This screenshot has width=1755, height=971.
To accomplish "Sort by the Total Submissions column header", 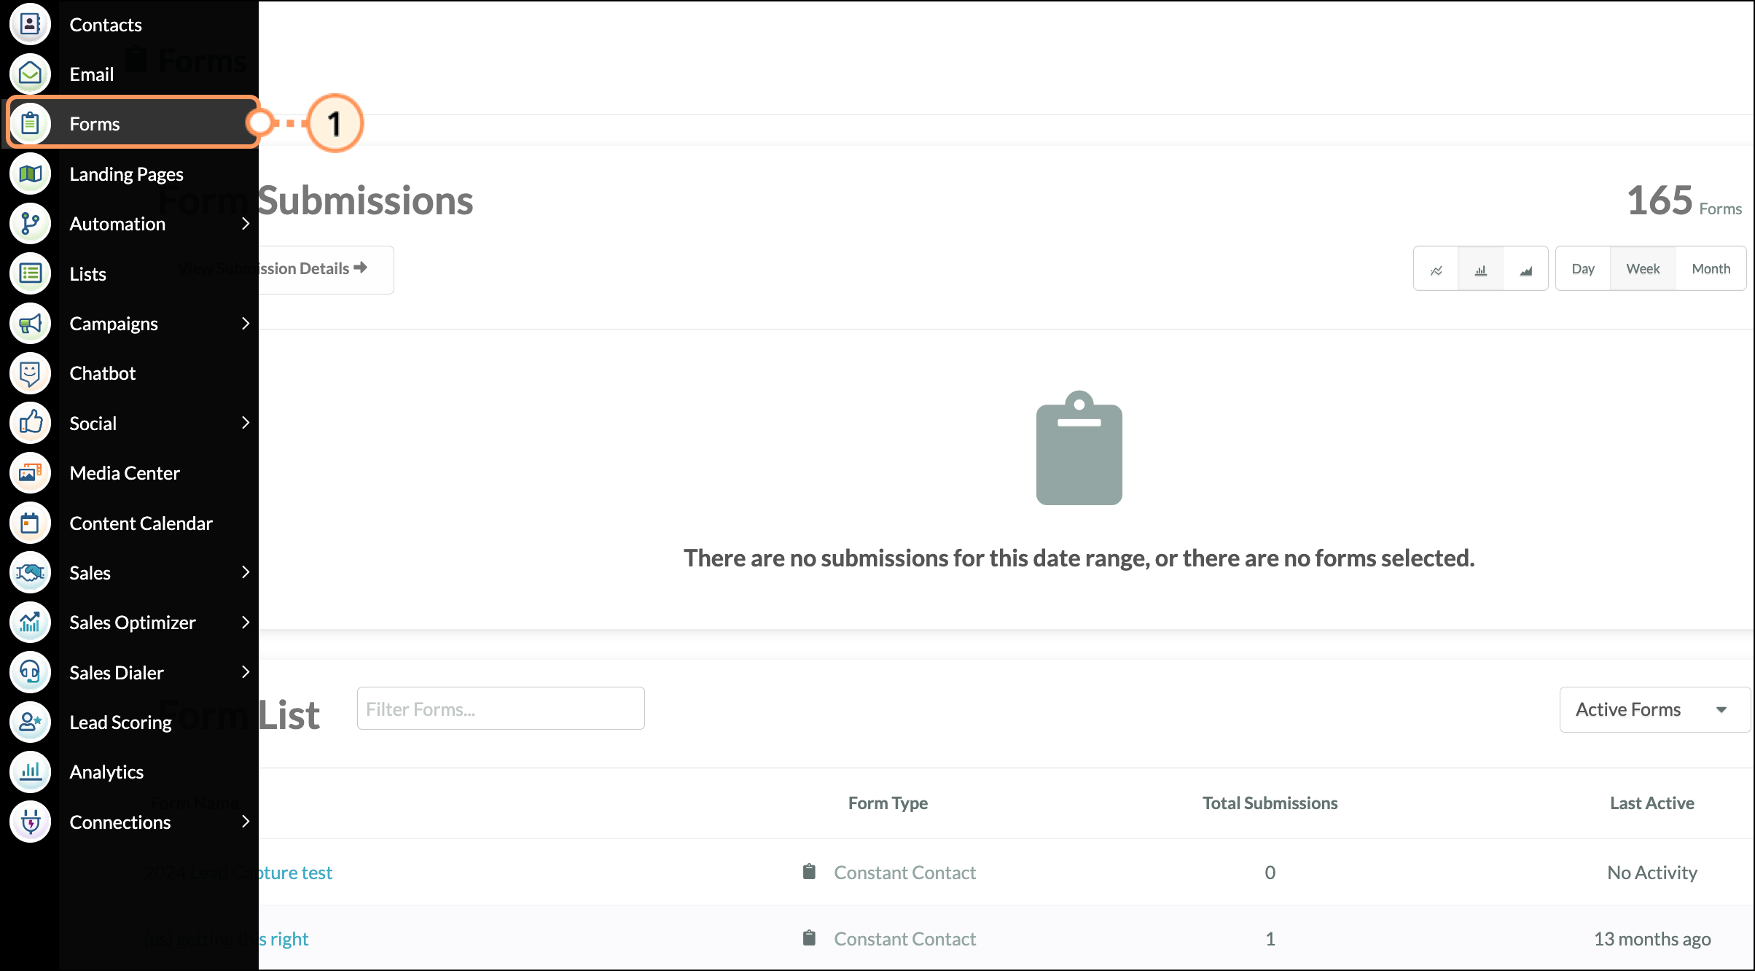I will 1269,803.
